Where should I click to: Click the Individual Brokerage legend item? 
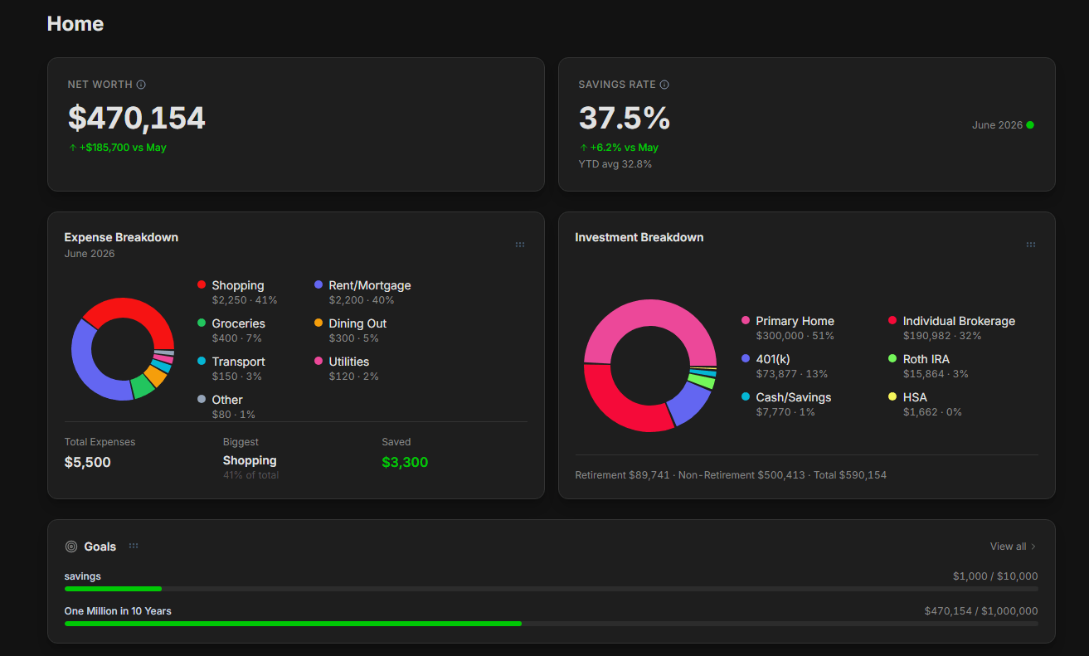[x=951, y=328]
